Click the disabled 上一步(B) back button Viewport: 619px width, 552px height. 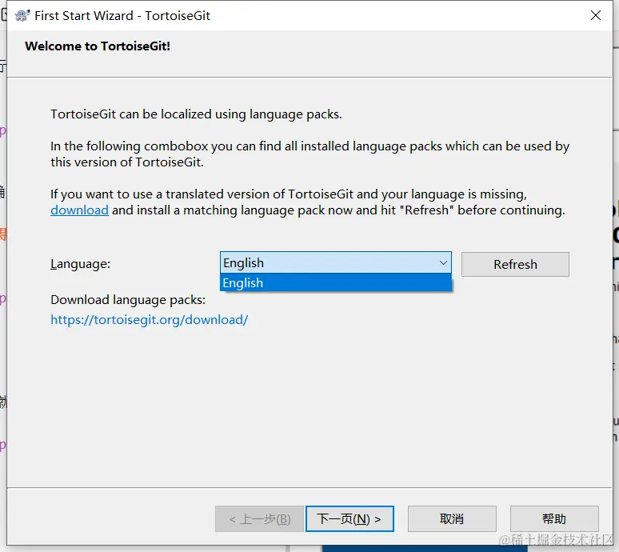click(259, 518)
